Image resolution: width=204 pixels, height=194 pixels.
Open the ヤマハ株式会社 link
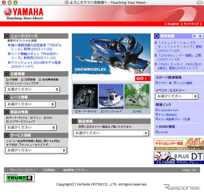coord(168,115)
